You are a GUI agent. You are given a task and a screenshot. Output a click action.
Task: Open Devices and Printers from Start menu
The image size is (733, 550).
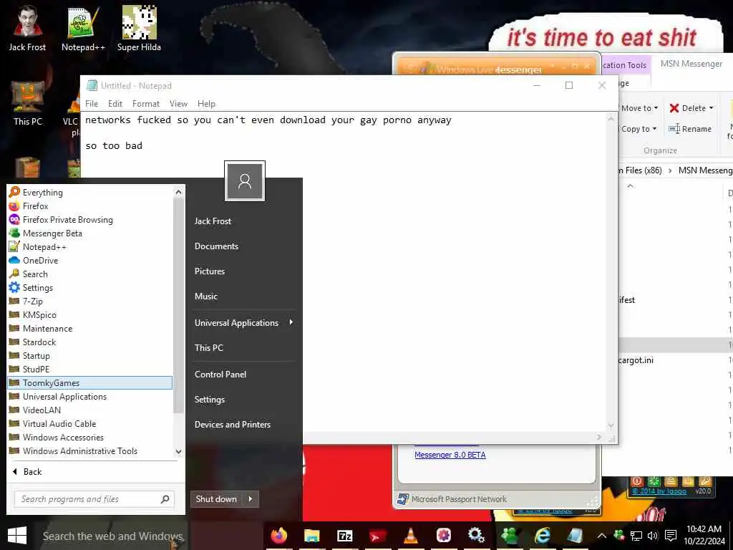coord(244,424)
